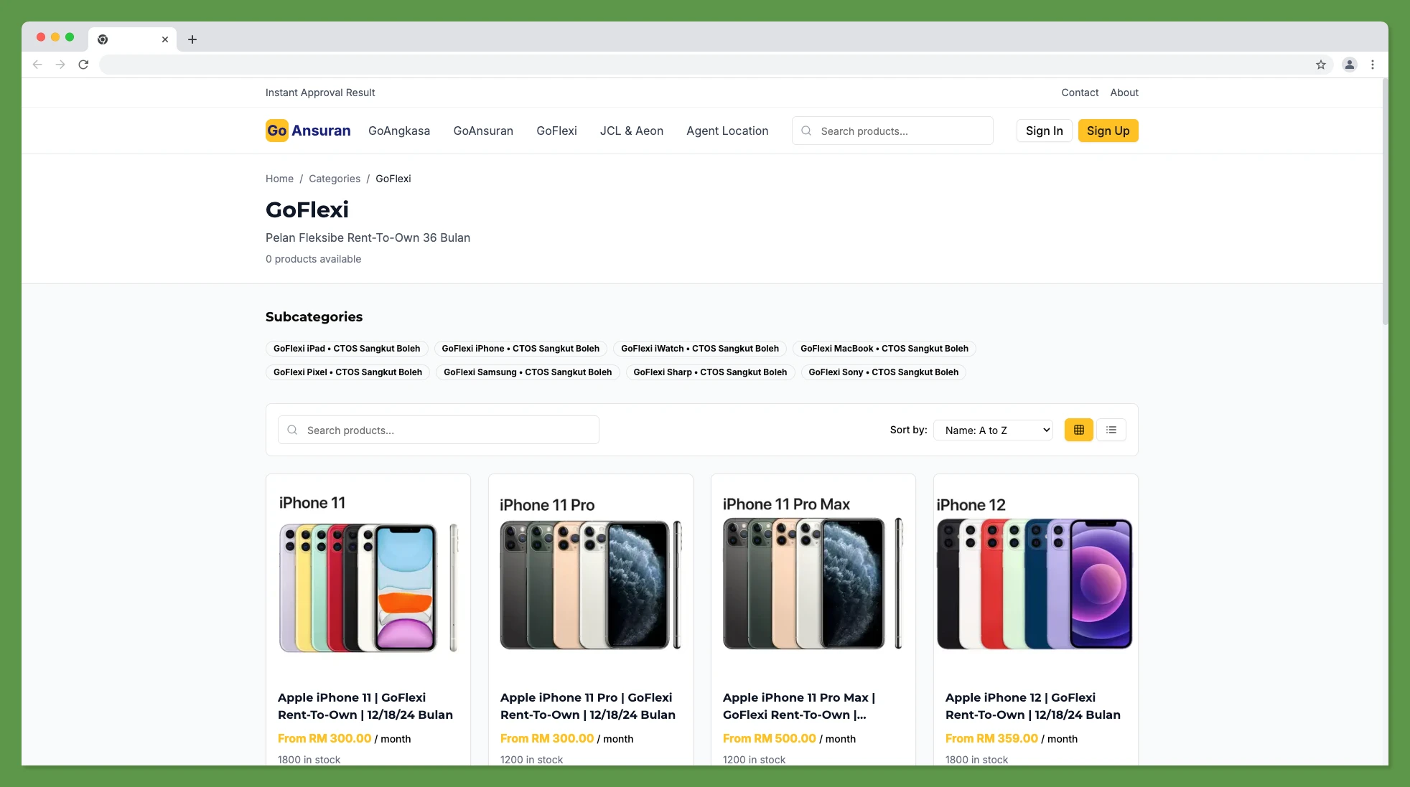Toggle the GoFlexi iPhone subcategory filter

click(x=520, y=349)
